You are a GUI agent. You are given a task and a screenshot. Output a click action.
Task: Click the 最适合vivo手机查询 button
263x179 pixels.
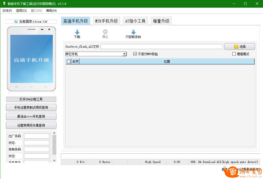click(31, 116)
